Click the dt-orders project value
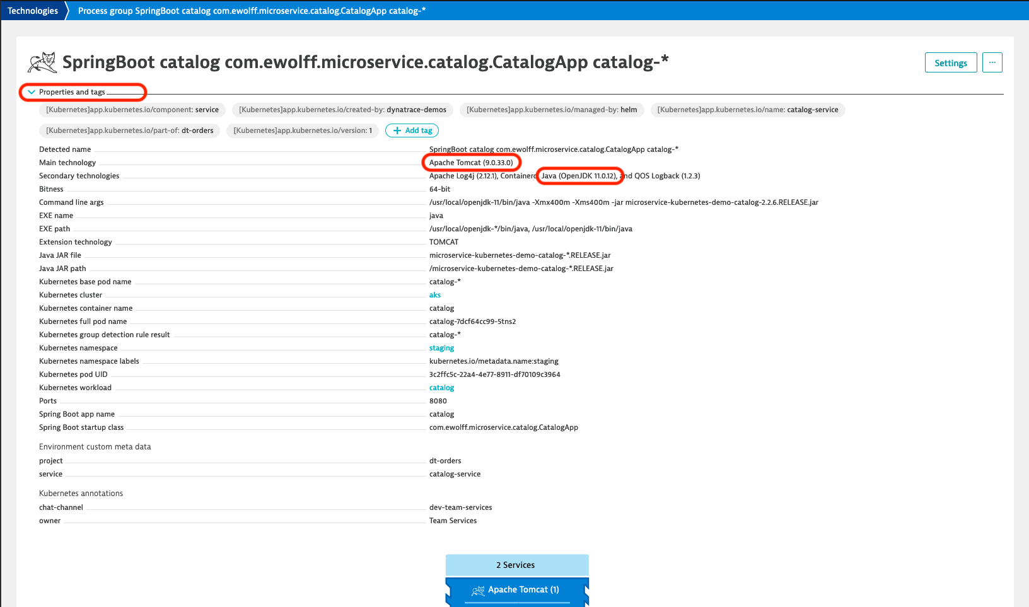 click(x=445, y=461)
